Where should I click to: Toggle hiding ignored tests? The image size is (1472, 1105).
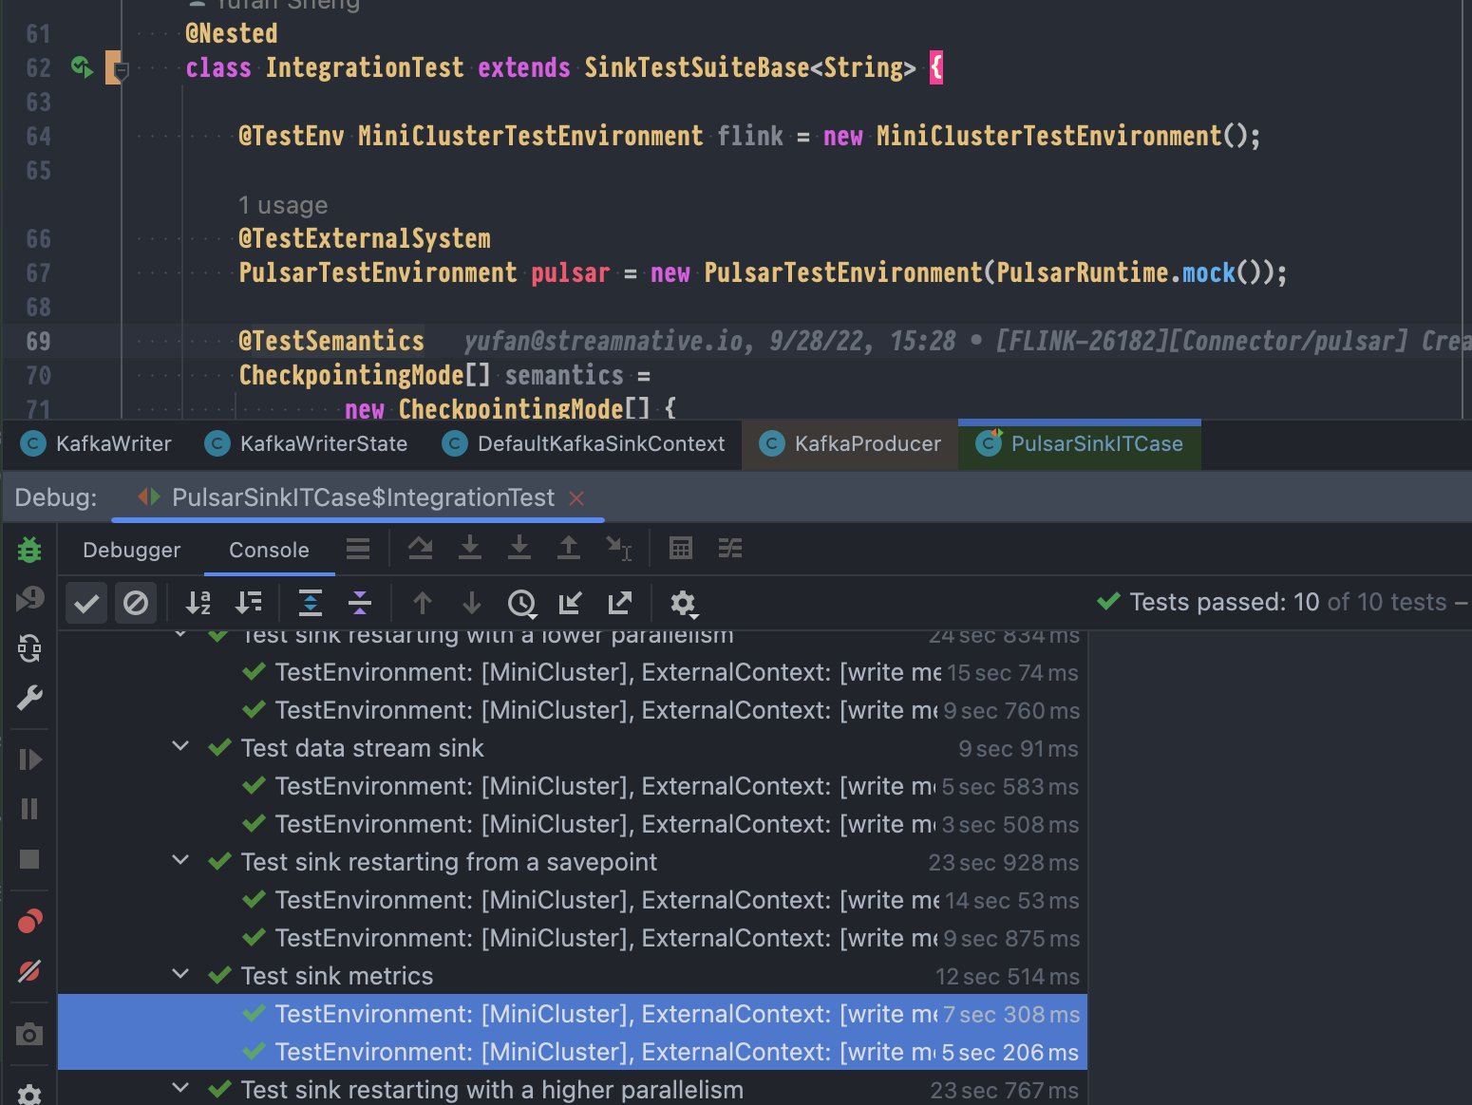(136, 603)
